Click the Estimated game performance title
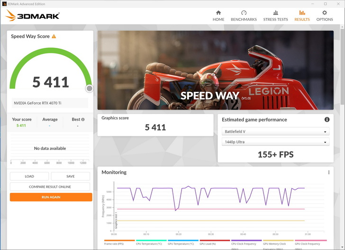Viewport: 345px width, 250px height. [x=254, y=120]
